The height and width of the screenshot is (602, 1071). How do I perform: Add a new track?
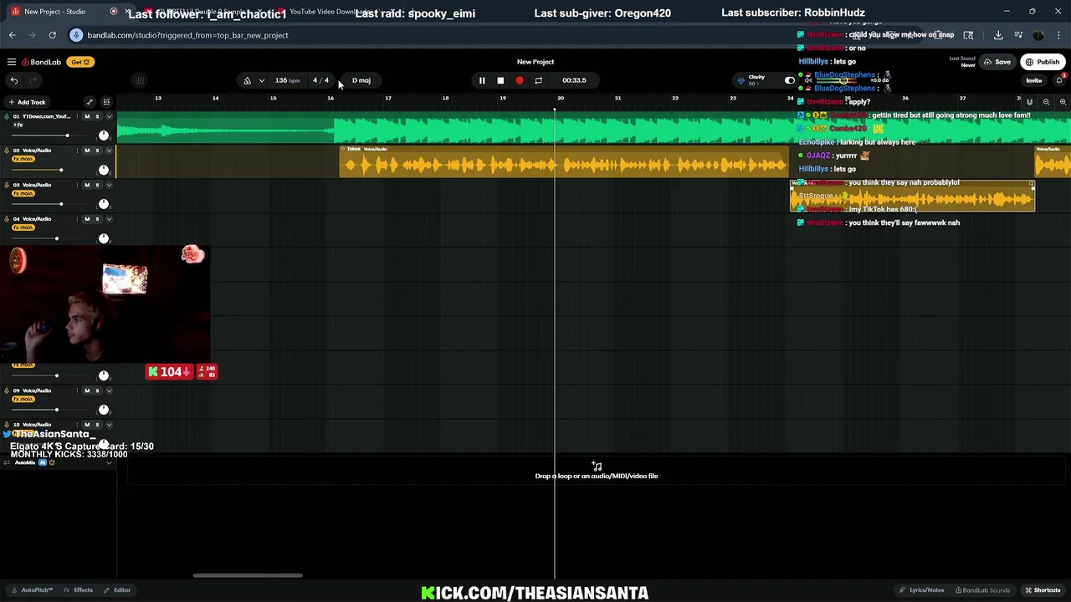[x=26, y=102]
